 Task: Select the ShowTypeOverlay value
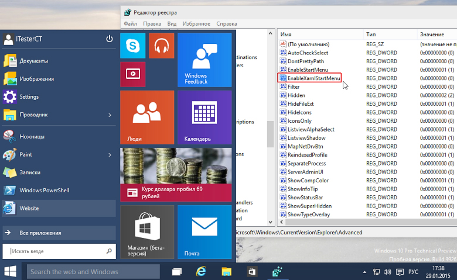point(309,215)
